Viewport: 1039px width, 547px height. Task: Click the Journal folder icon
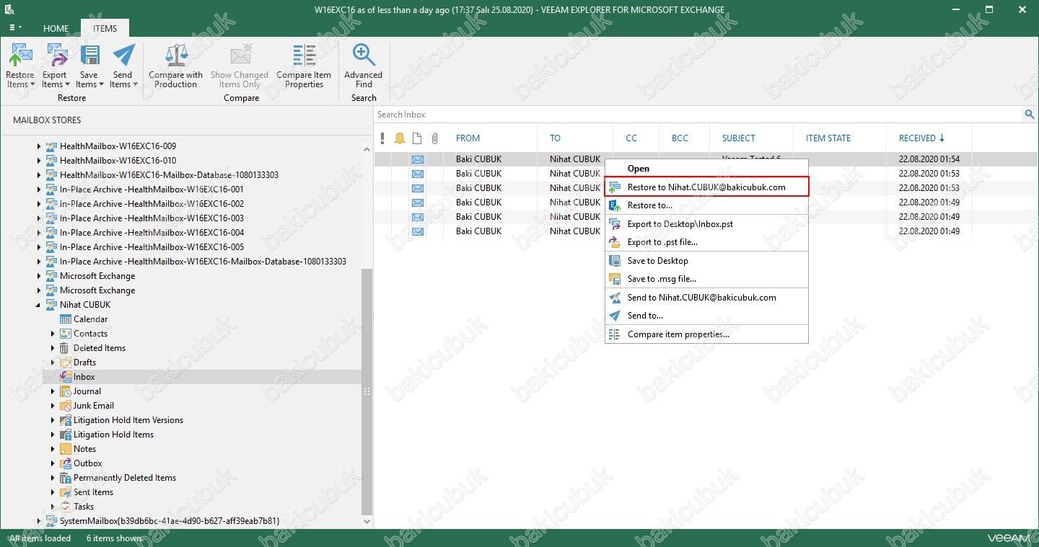[66, 391]
